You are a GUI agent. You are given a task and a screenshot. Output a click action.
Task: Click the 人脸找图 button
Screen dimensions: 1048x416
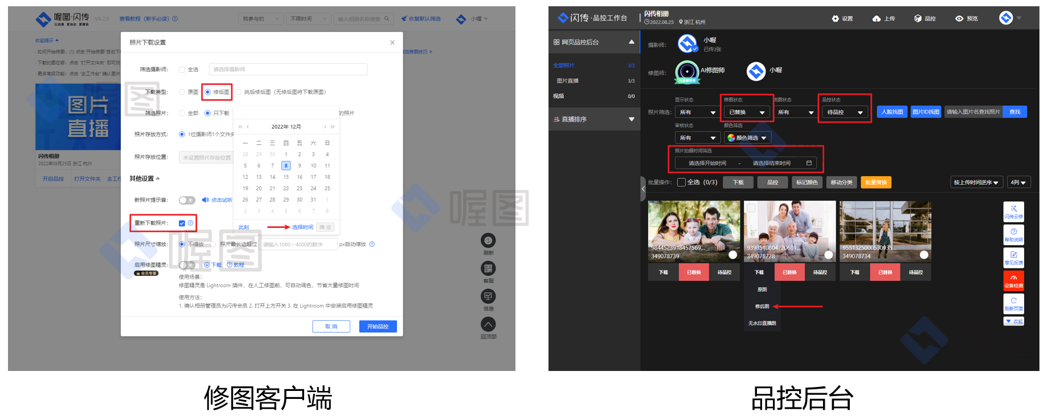(892, 112)
